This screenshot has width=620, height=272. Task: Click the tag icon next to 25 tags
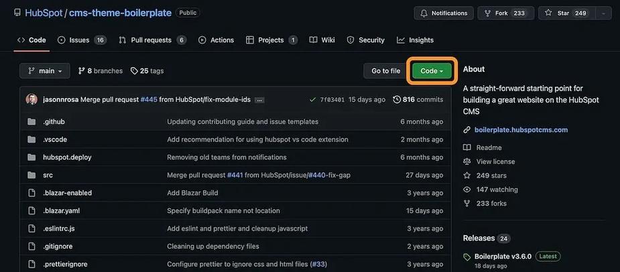pos(134,71)
